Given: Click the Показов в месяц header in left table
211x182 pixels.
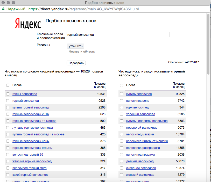Looking at the screenshot, I should tap(100, 85).
